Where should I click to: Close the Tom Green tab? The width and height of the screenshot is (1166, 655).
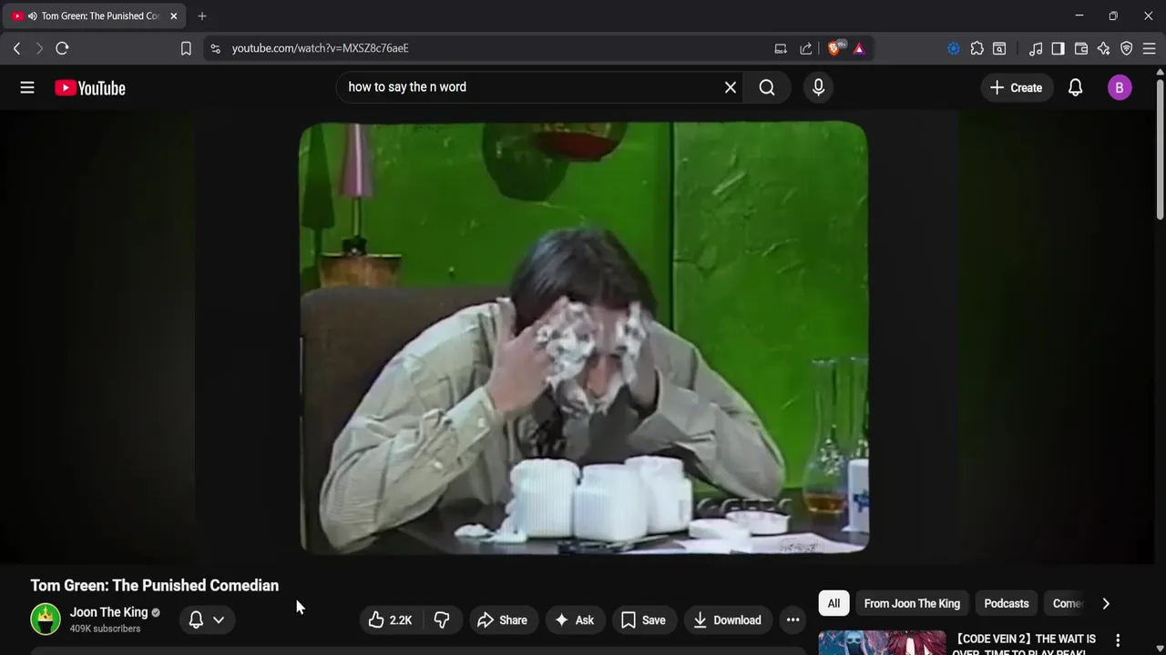coord(173,15)
